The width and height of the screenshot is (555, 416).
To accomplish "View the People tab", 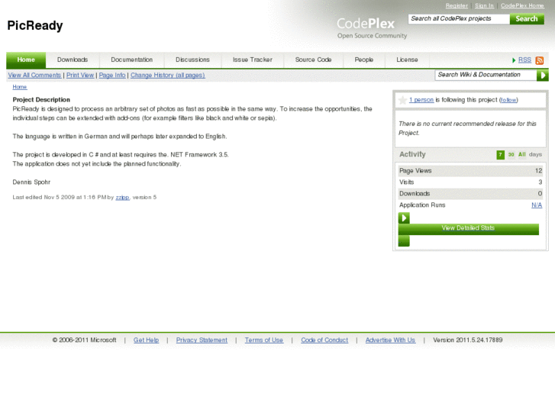I will (364, 60).
